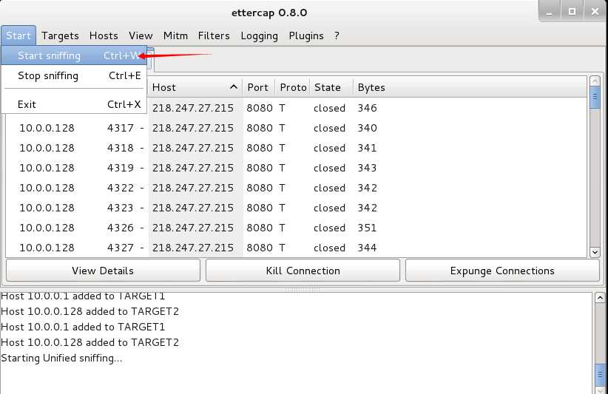Close the ettercap window

(595, 12)
